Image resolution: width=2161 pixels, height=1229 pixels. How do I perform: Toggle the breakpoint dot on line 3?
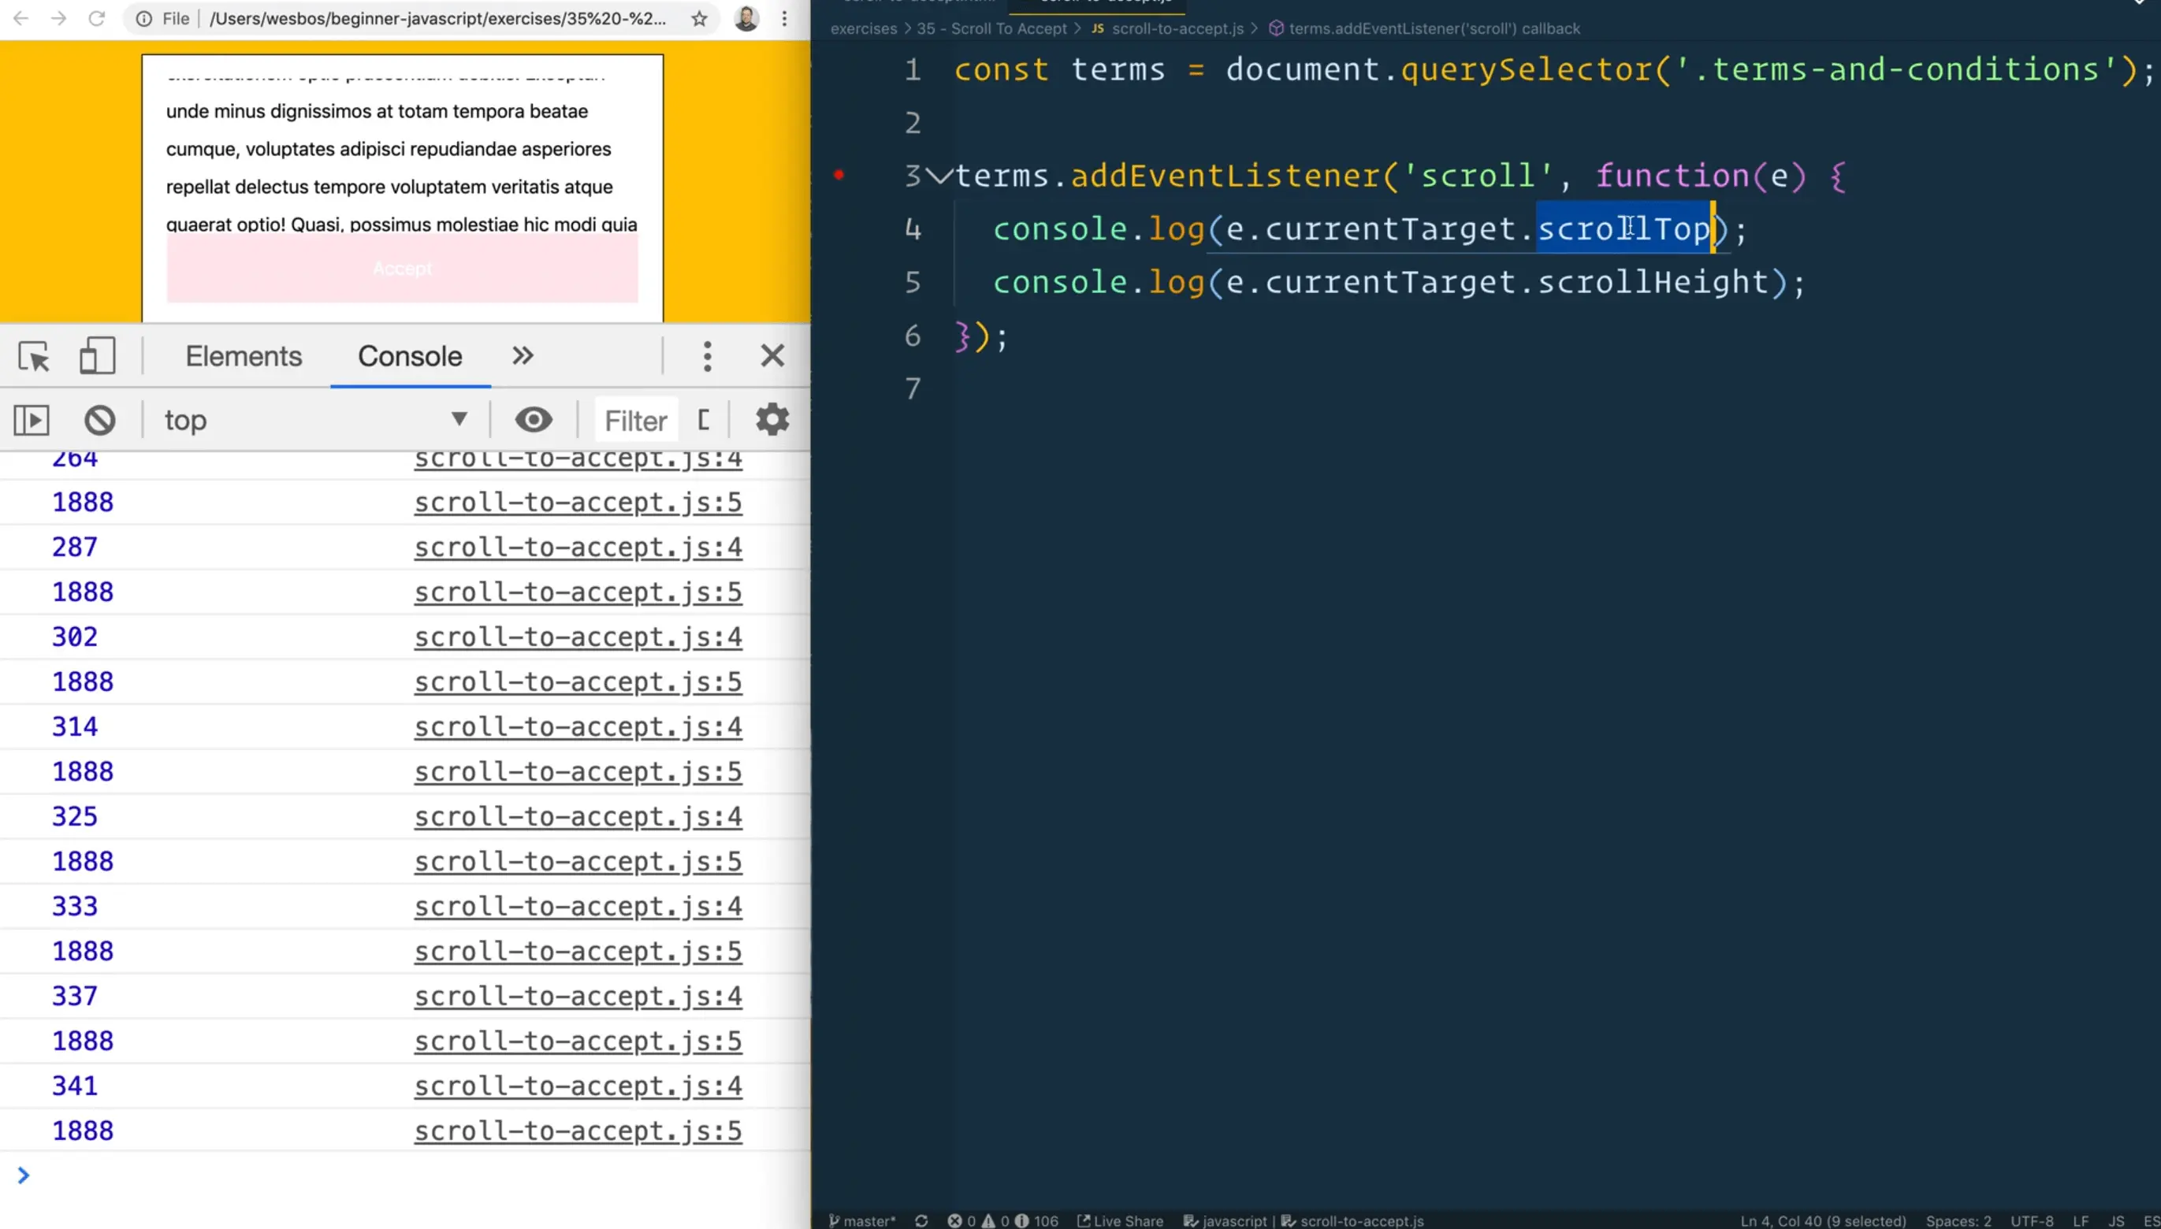pos(840,175)
